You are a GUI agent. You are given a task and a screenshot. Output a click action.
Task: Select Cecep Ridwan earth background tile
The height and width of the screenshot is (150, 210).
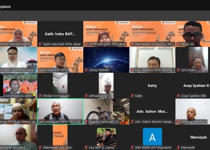[106, 60]
